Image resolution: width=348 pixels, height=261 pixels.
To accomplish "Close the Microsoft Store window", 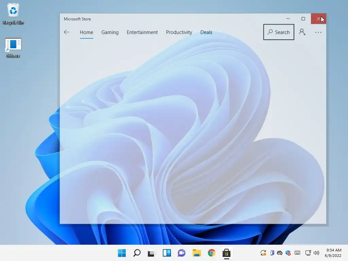I will tap(318, 19).
